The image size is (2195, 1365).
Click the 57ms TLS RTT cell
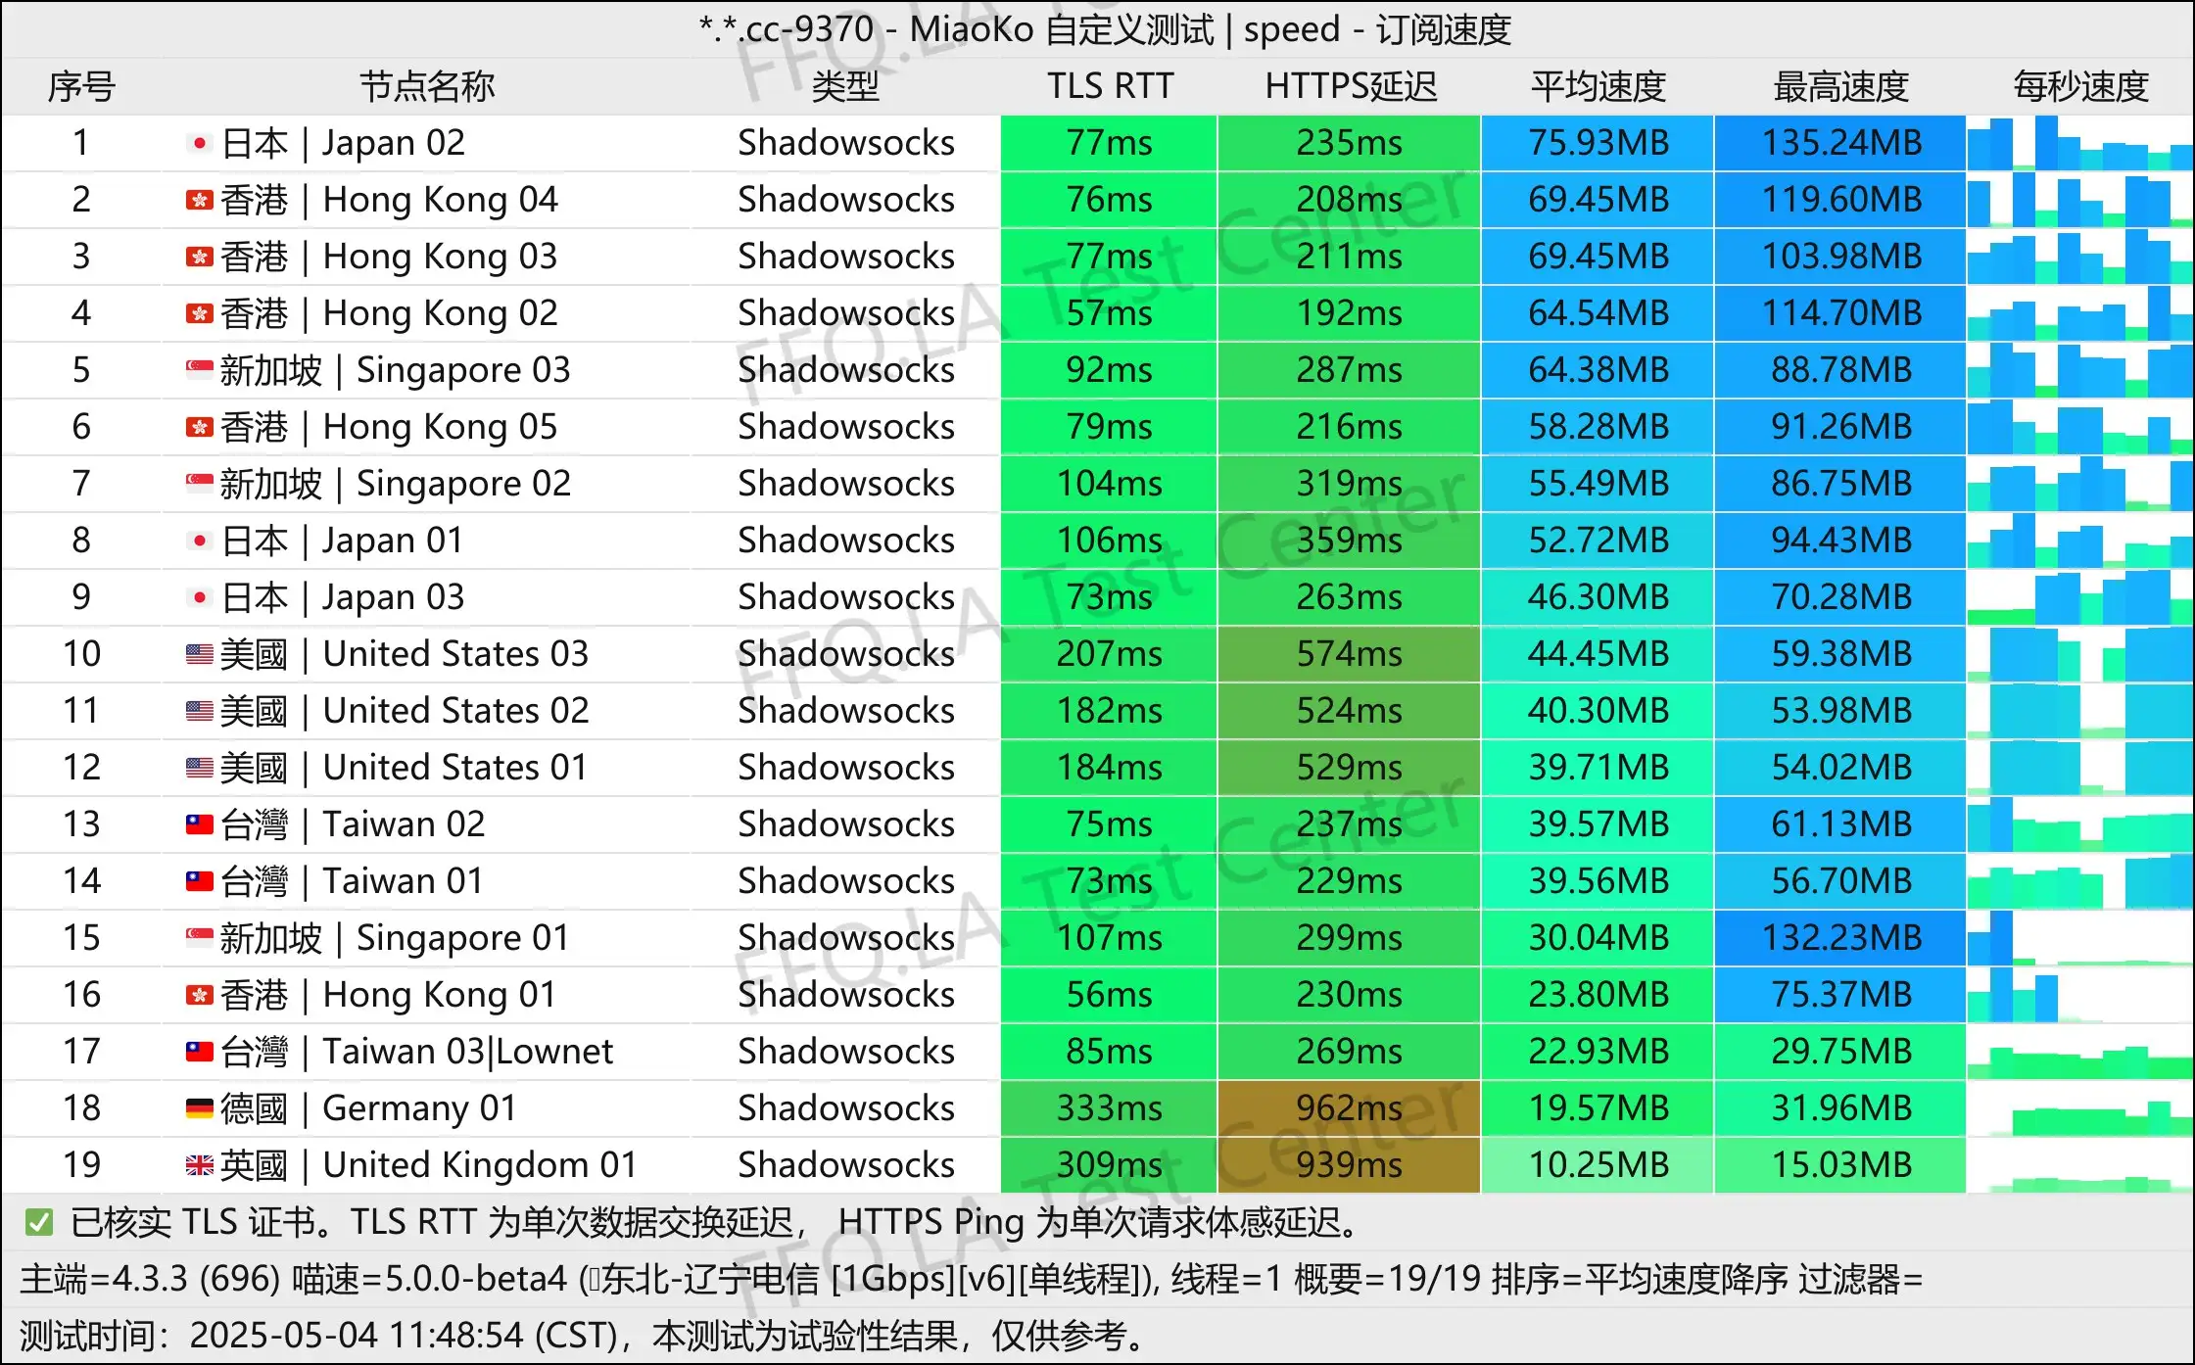[x=1109, y=313]
